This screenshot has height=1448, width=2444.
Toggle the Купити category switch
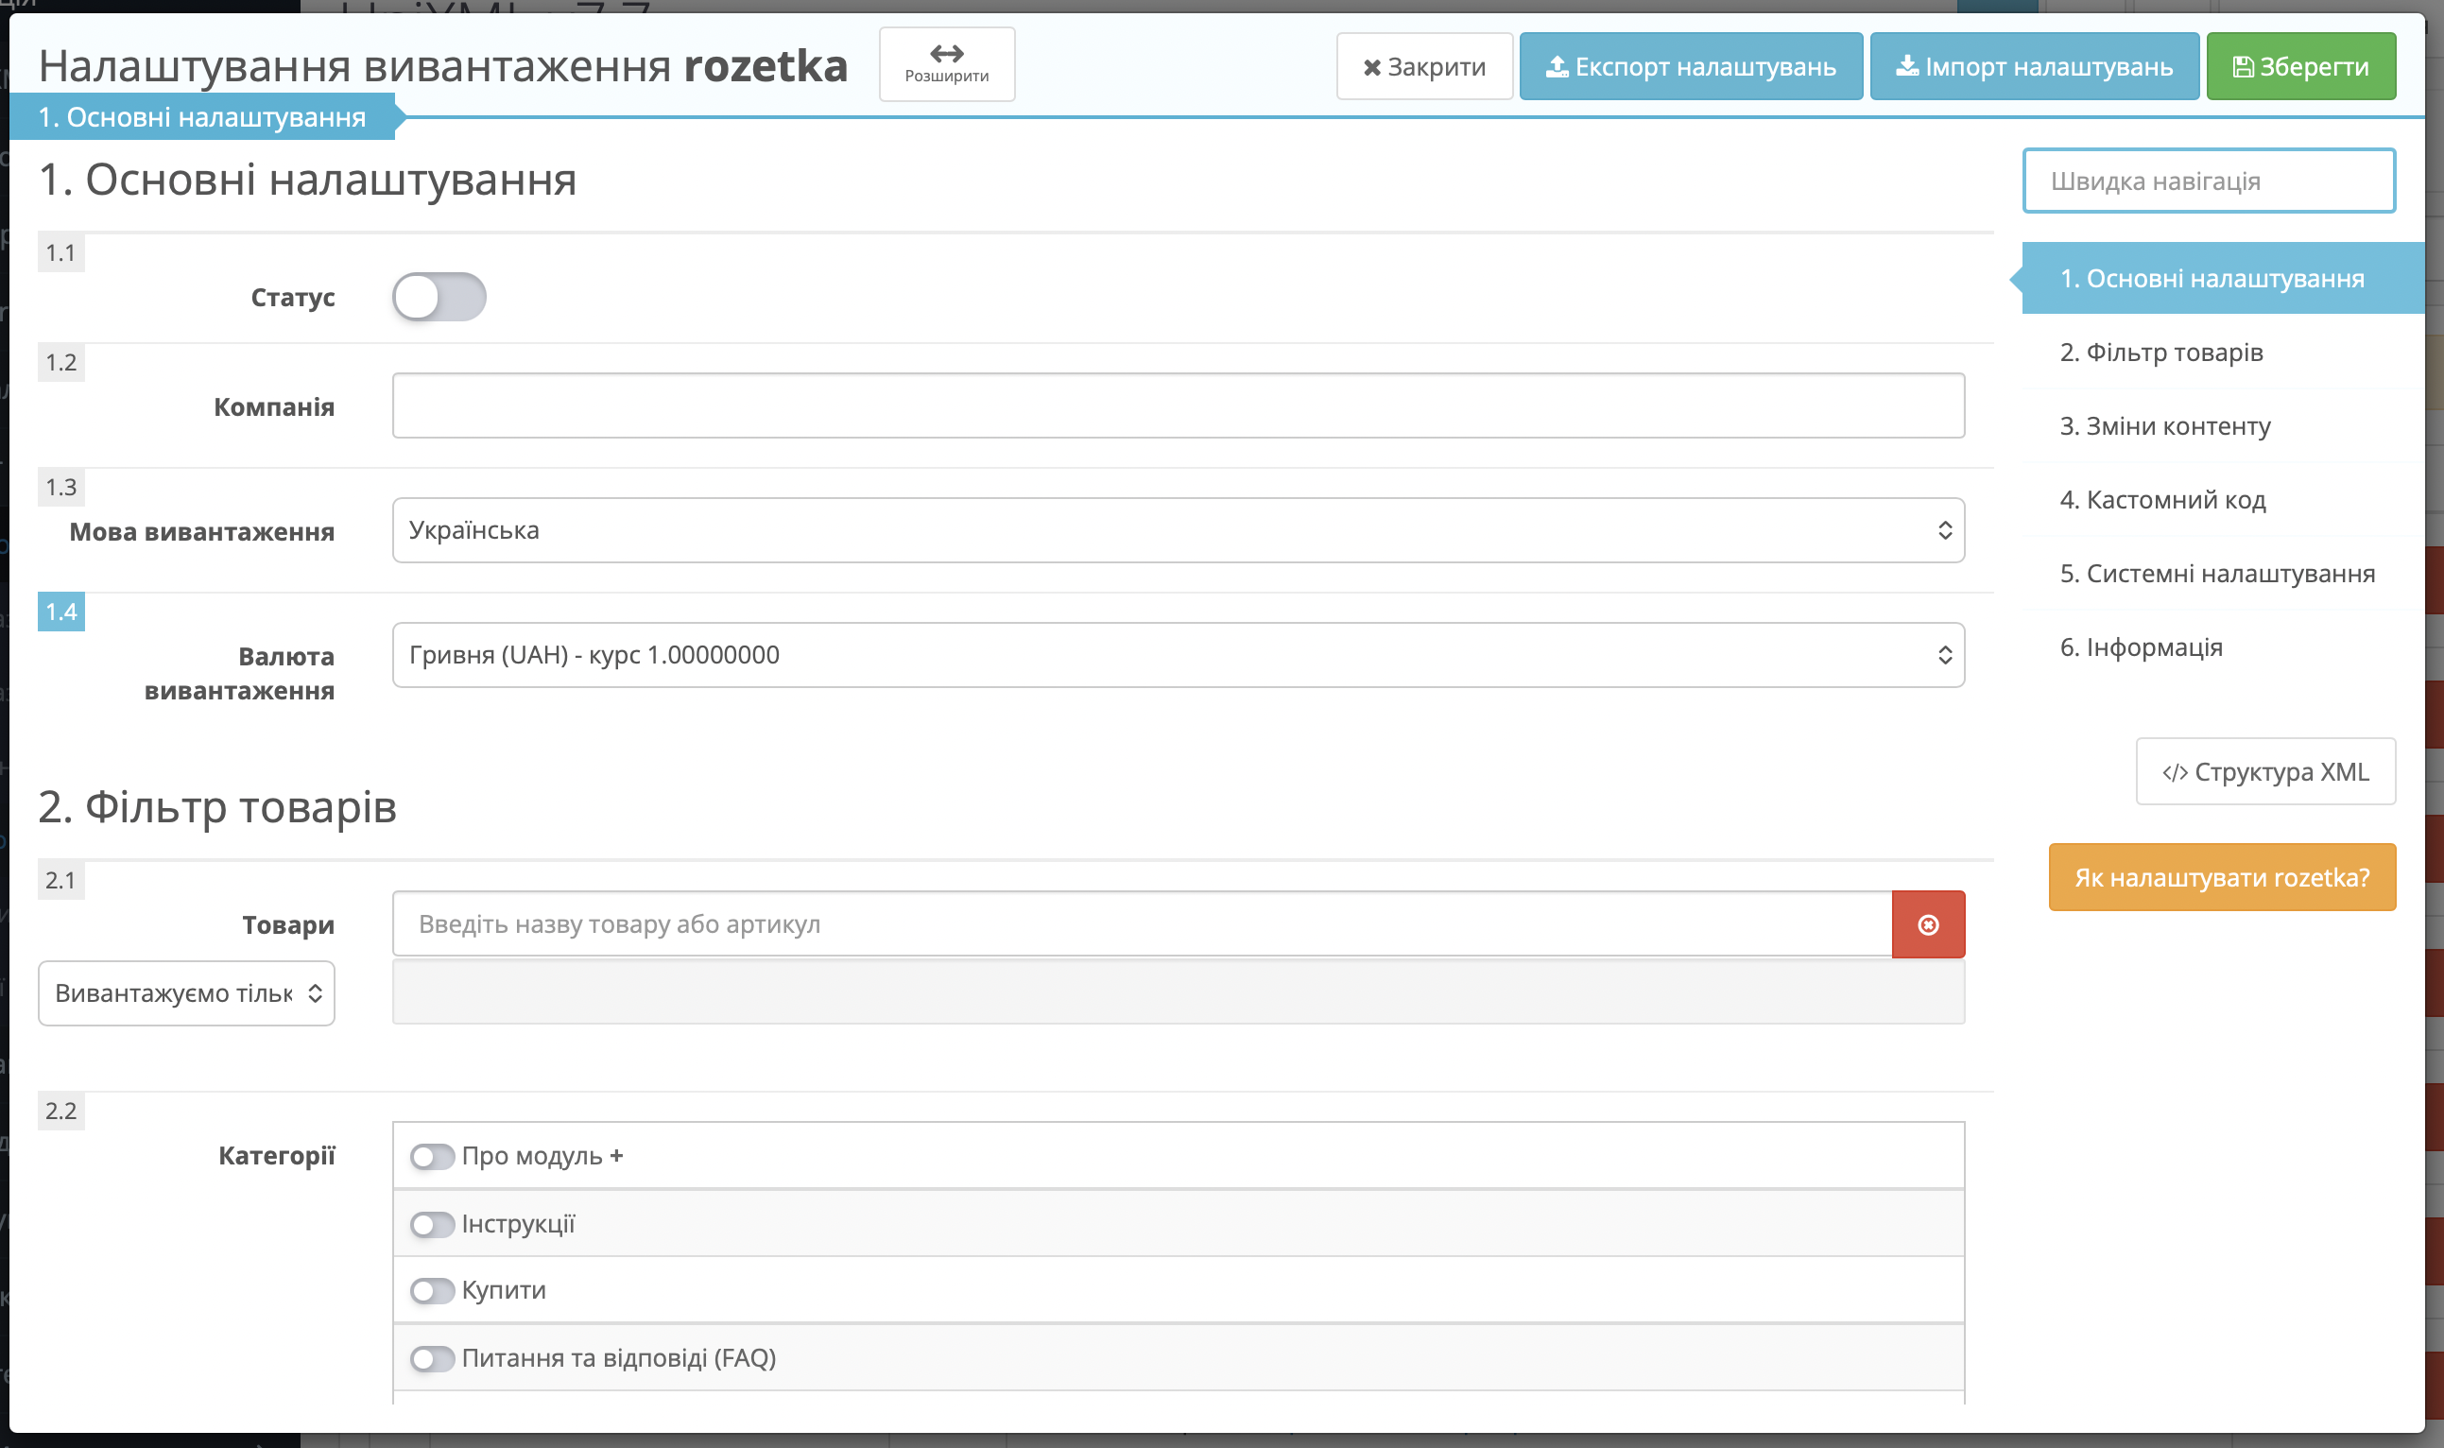pyautogui.click(x=432, y=1291)
